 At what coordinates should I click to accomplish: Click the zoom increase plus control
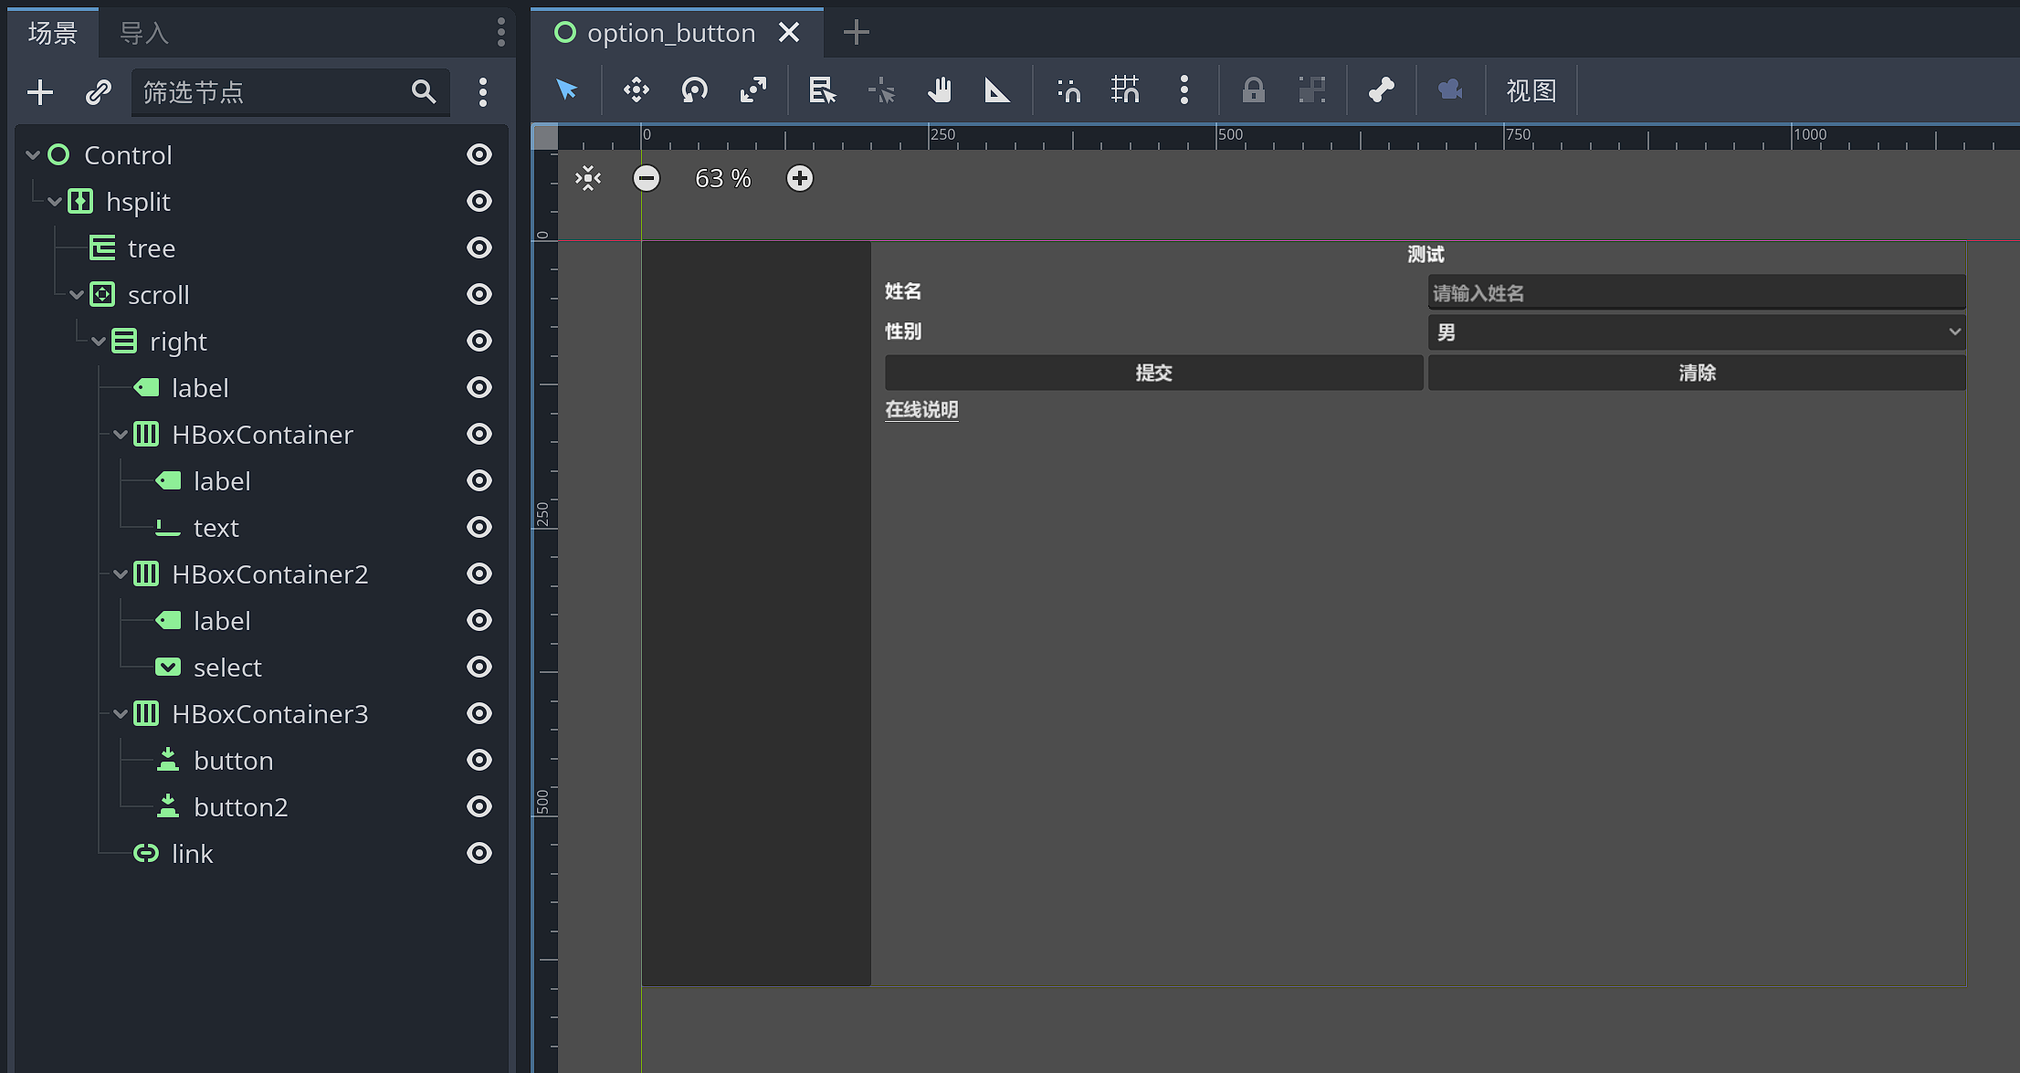point(799,178)
